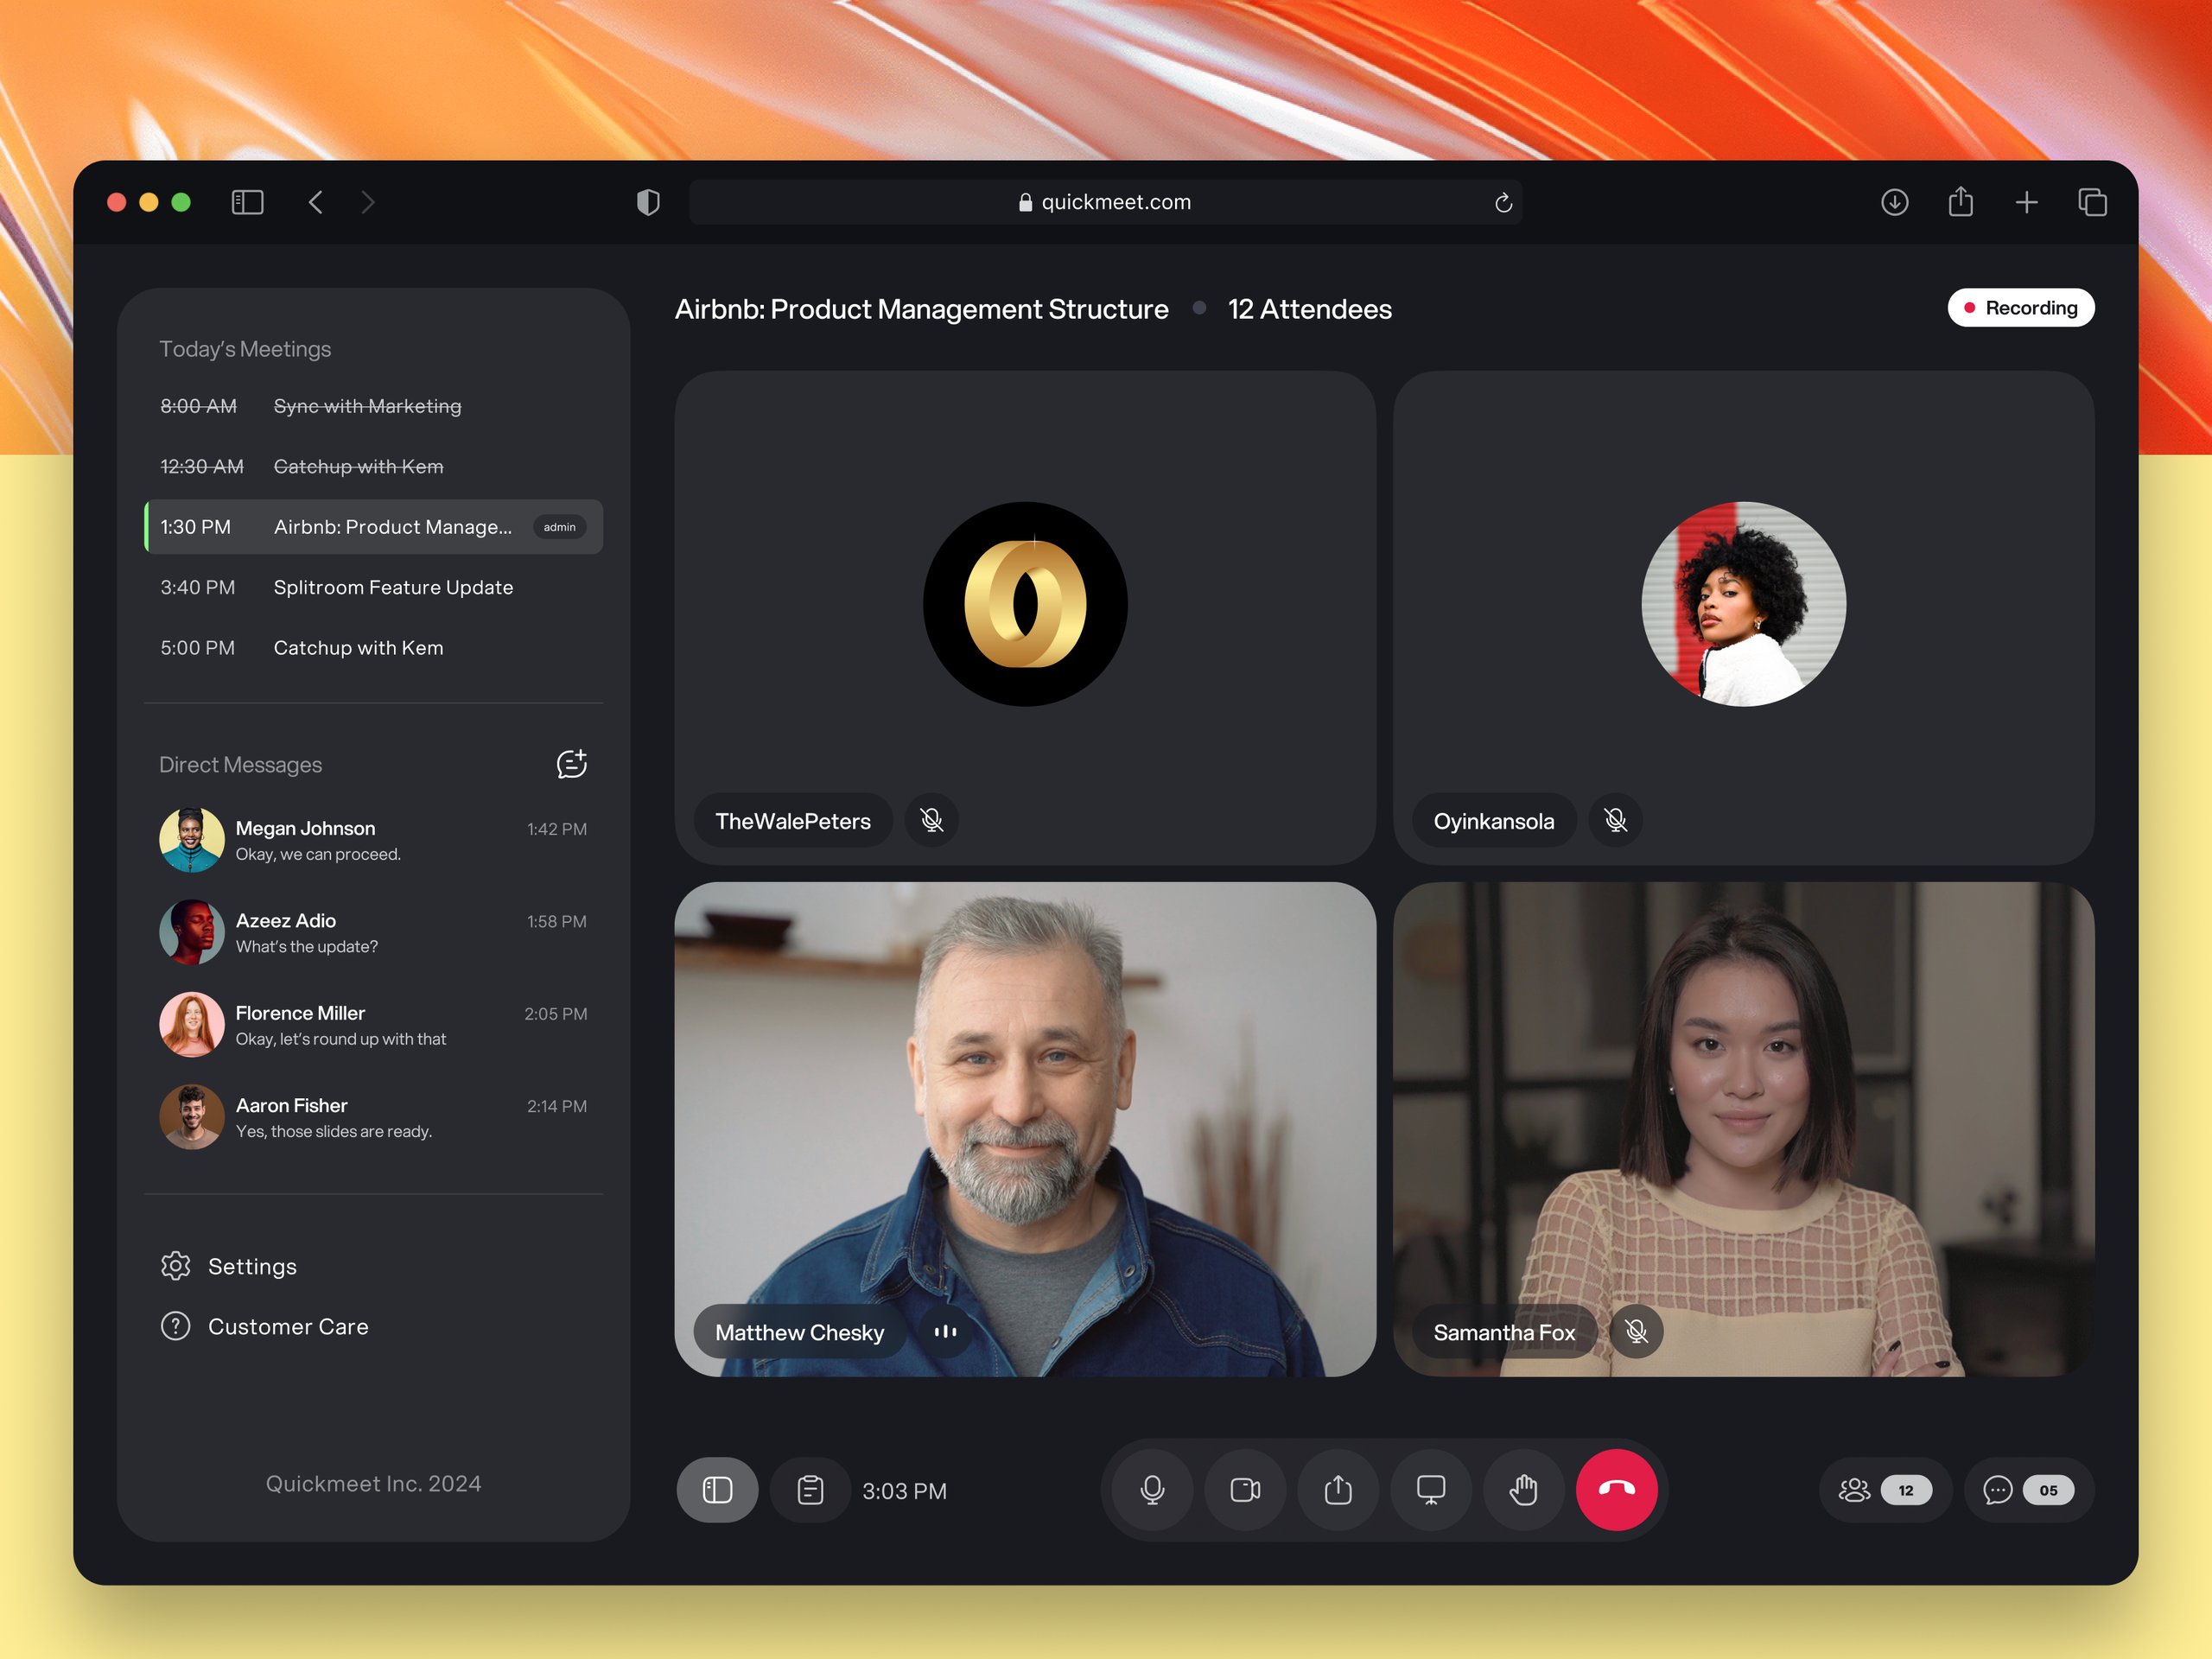This screenshot has width=2212, height=1659.
Task: Click Matthew Chesky's speaking indicator
Action: coord(945,1331)
